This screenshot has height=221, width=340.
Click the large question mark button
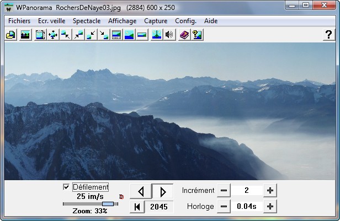coord(329,35)
